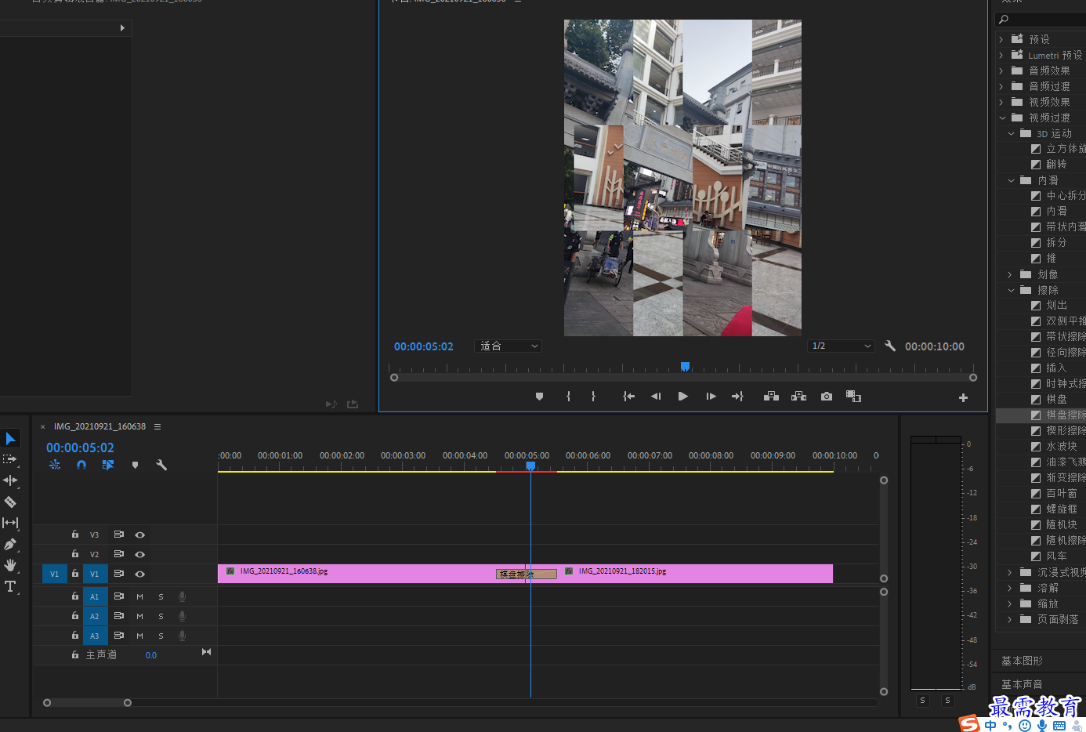
Task: Lock track V3
Action: [x=75, y=535]
